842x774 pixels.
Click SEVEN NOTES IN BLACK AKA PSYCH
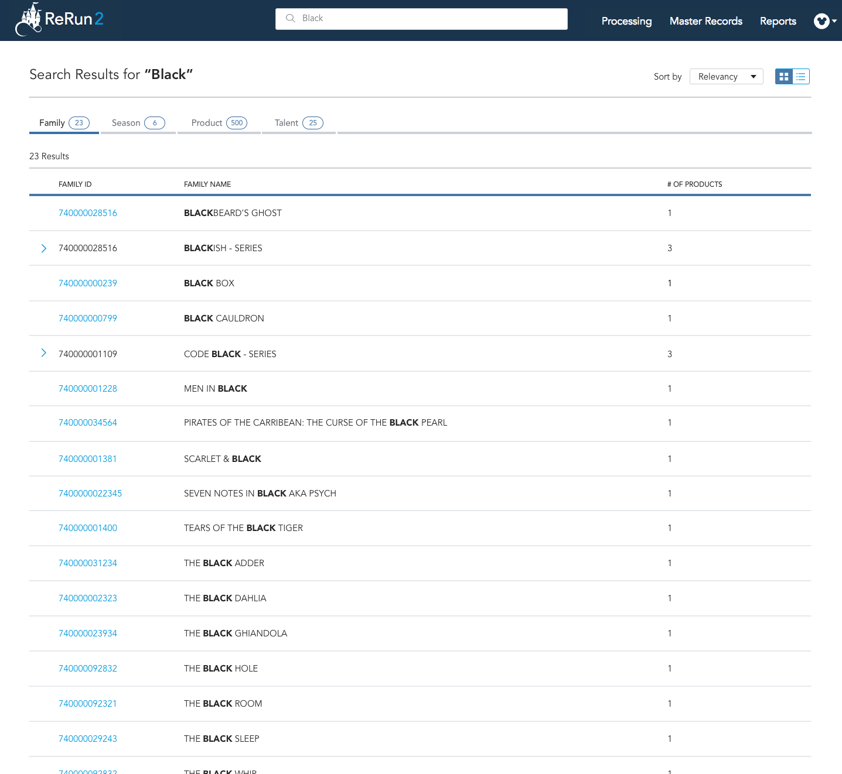click(x=260, y=494)
